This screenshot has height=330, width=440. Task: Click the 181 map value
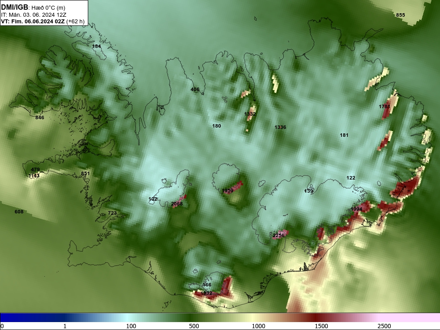[x=344, y=135]
